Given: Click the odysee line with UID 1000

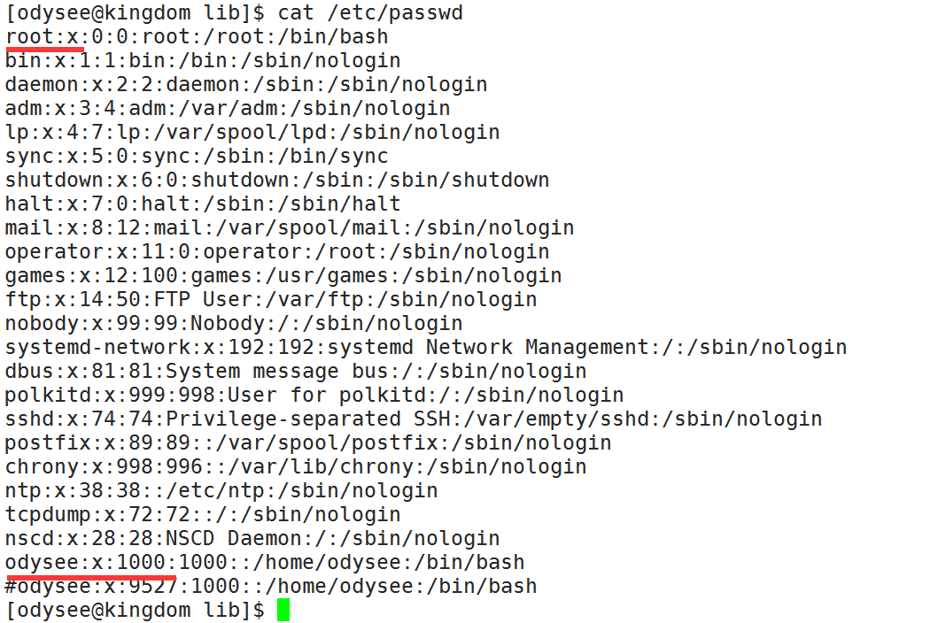Looking at the screenshot, I should coord(265,563).
